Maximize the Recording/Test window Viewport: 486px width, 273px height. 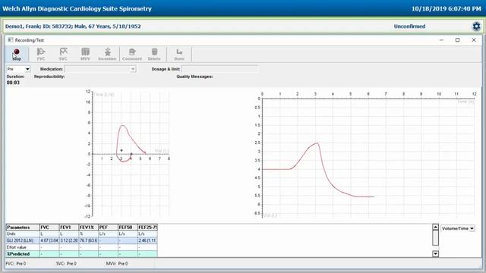point(457,40)
